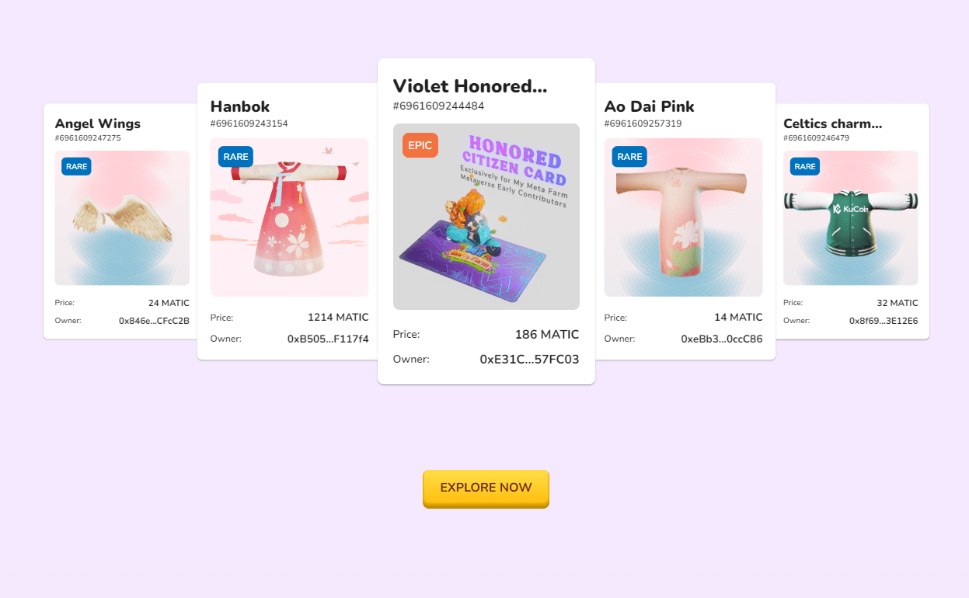
Task: Open the Celtics KuCoin jacket image
Action: pyautogui.click(x=850, y=217)
